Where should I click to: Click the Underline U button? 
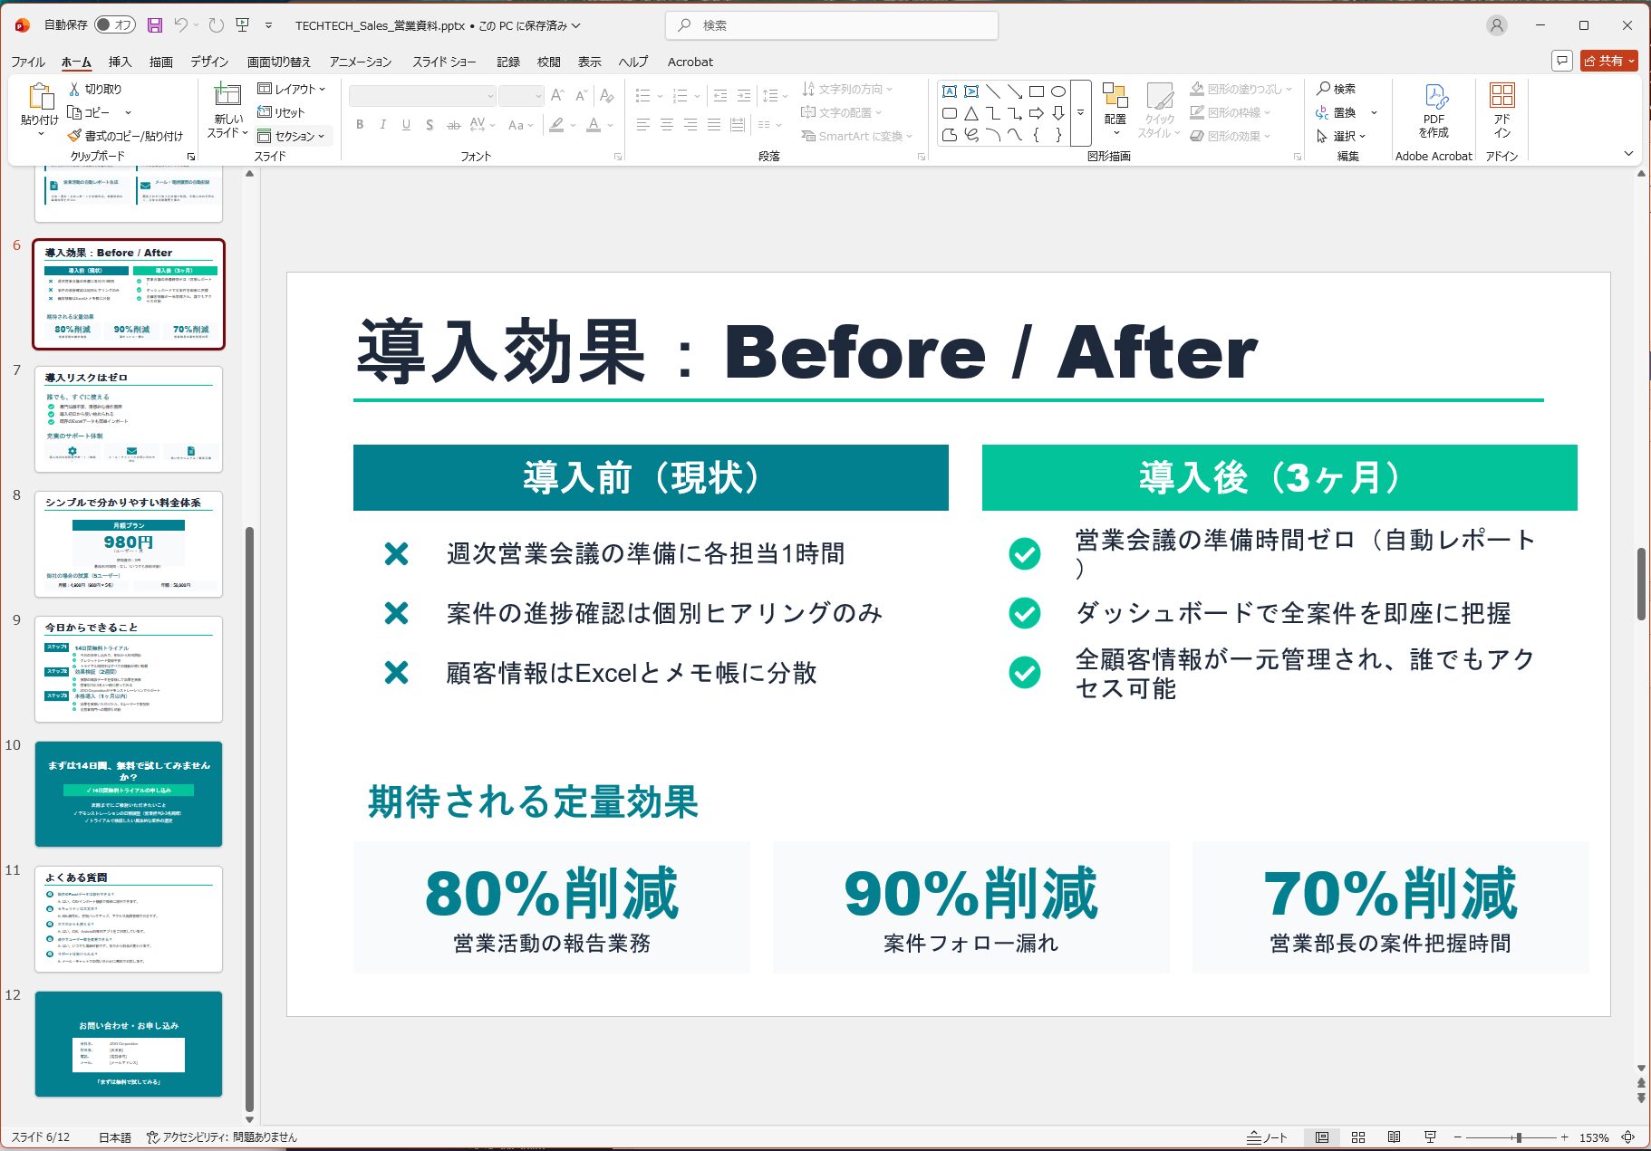coord(406,125)
